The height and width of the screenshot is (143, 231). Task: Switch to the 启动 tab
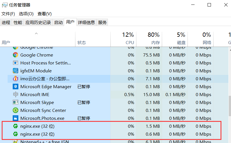tap(58, 22)
